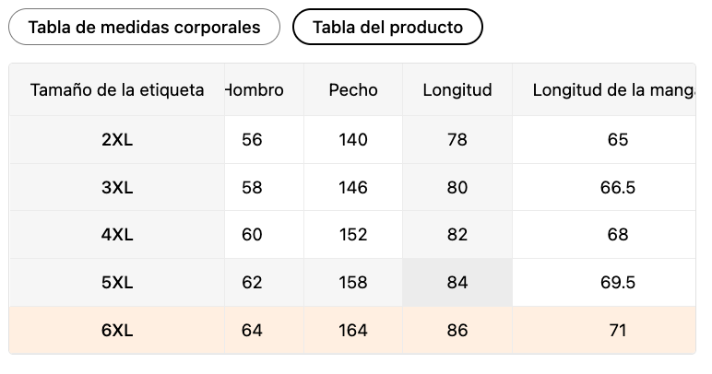Switch to Tabla de medidas corporales tab

click(144, 28)
